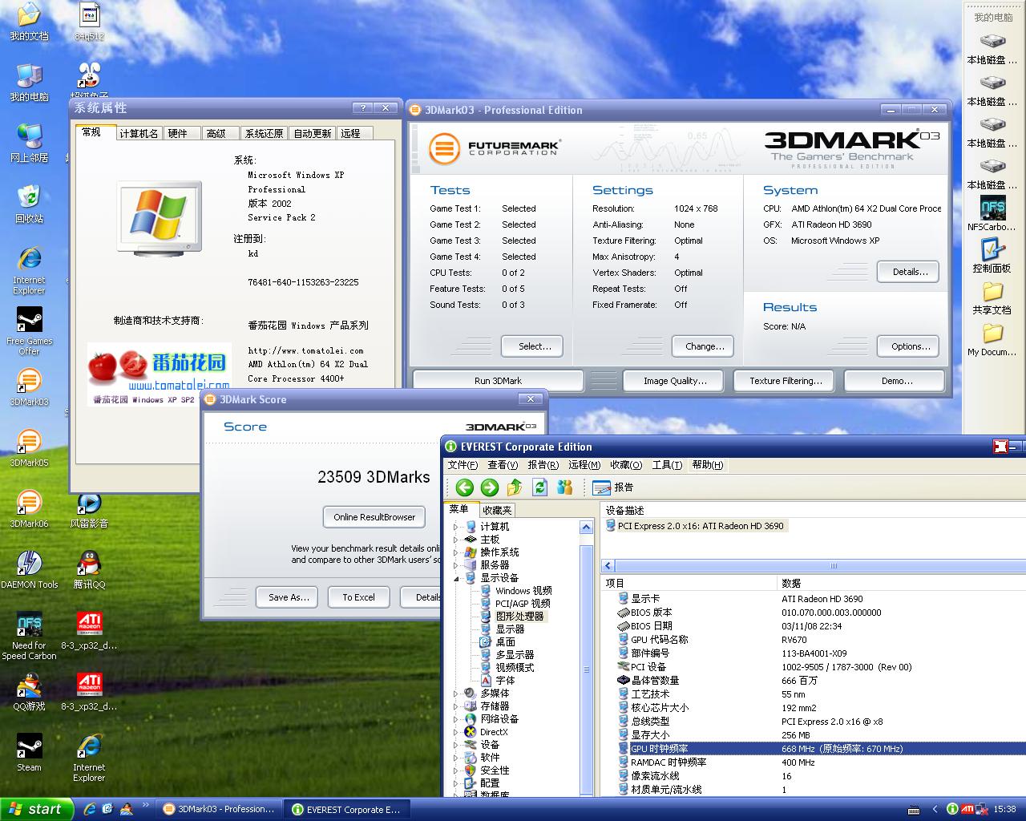Collapse the 显示设备 tree node

(x=456, y=578)
